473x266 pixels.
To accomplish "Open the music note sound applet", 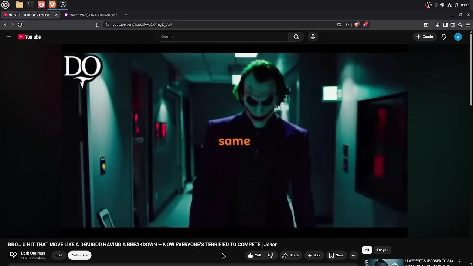I will [x=456, y=5].
